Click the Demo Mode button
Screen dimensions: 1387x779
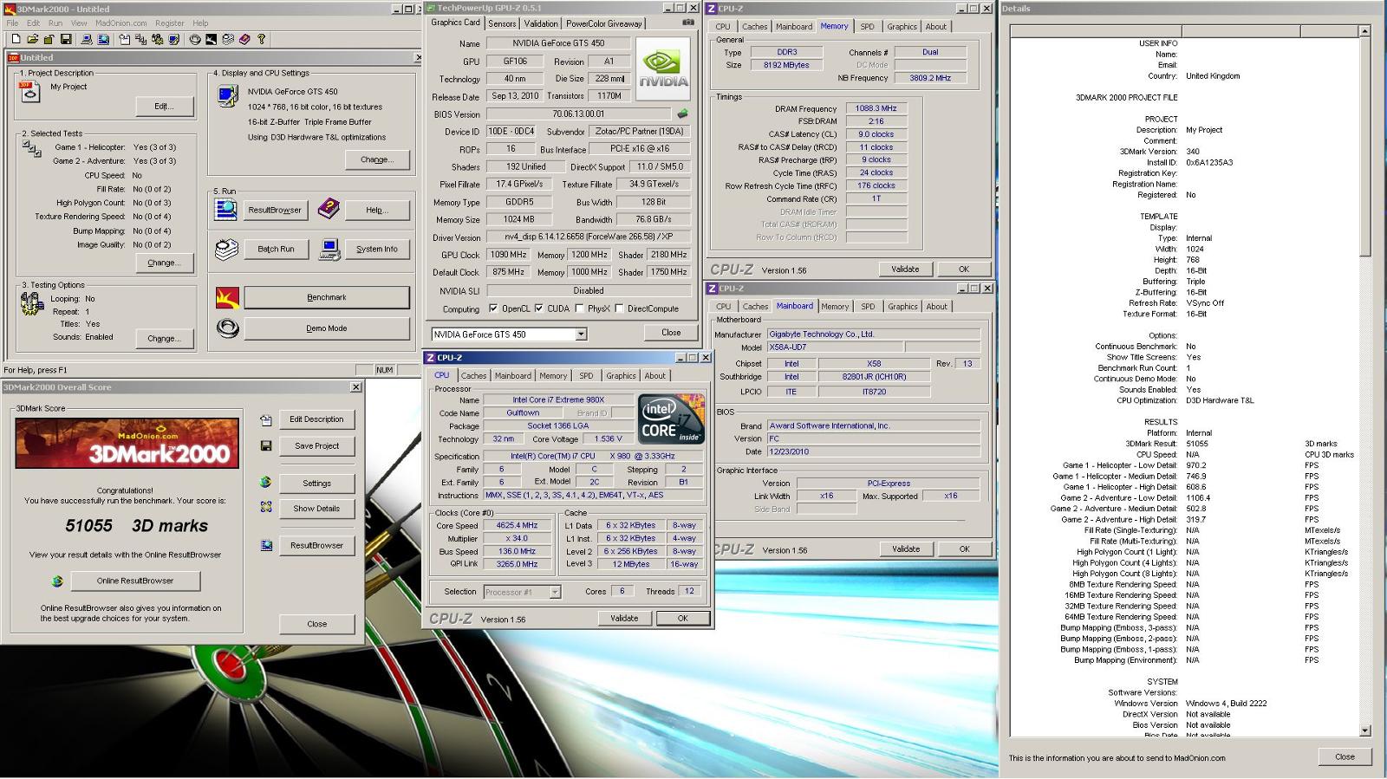[x=327, y=328]
